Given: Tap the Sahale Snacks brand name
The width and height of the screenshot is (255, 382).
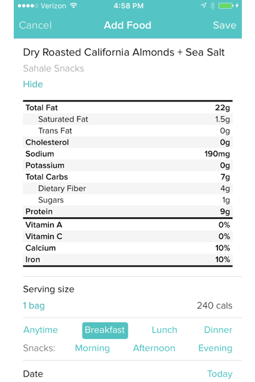Looking at the screenshot, I should click(54, 69).
